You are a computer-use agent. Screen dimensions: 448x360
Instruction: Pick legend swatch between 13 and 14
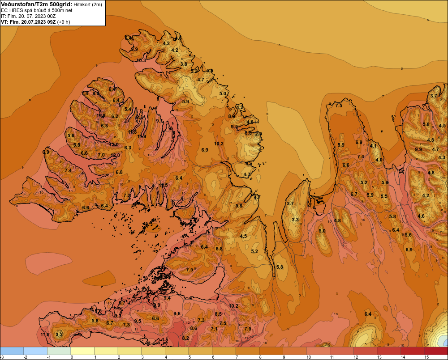click(389, 351)
